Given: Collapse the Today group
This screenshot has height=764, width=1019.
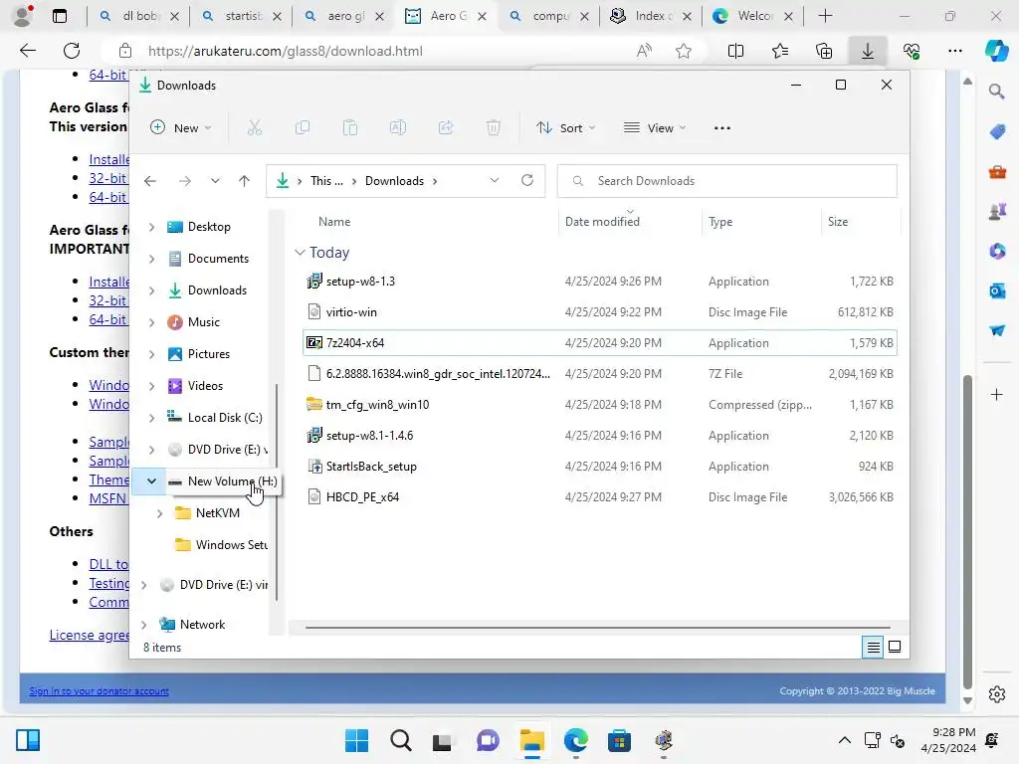Looking at the screenshot, I should [300, 252].
